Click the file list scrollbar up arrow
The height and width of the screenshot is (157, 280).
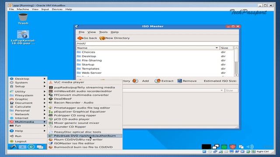pos(236,48)
